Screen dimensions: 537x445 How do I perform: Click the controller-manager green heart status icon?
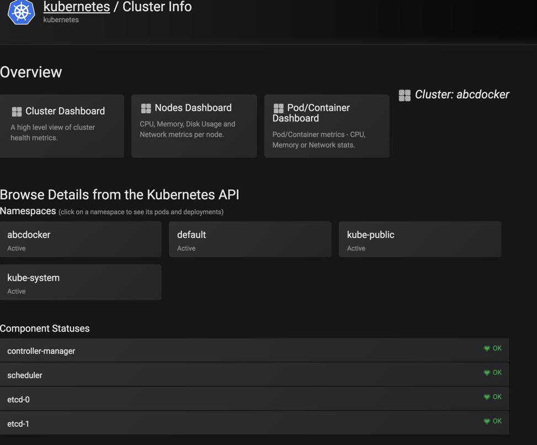(x=487, y=348)
